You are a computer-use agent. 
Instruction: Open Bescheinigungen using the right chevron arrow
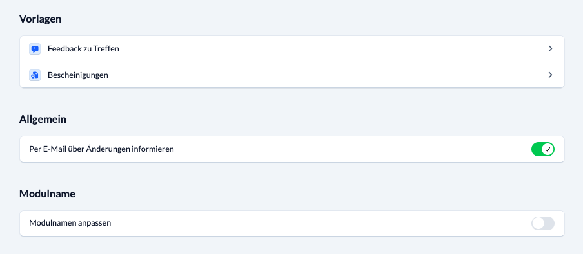click(550, 75)
